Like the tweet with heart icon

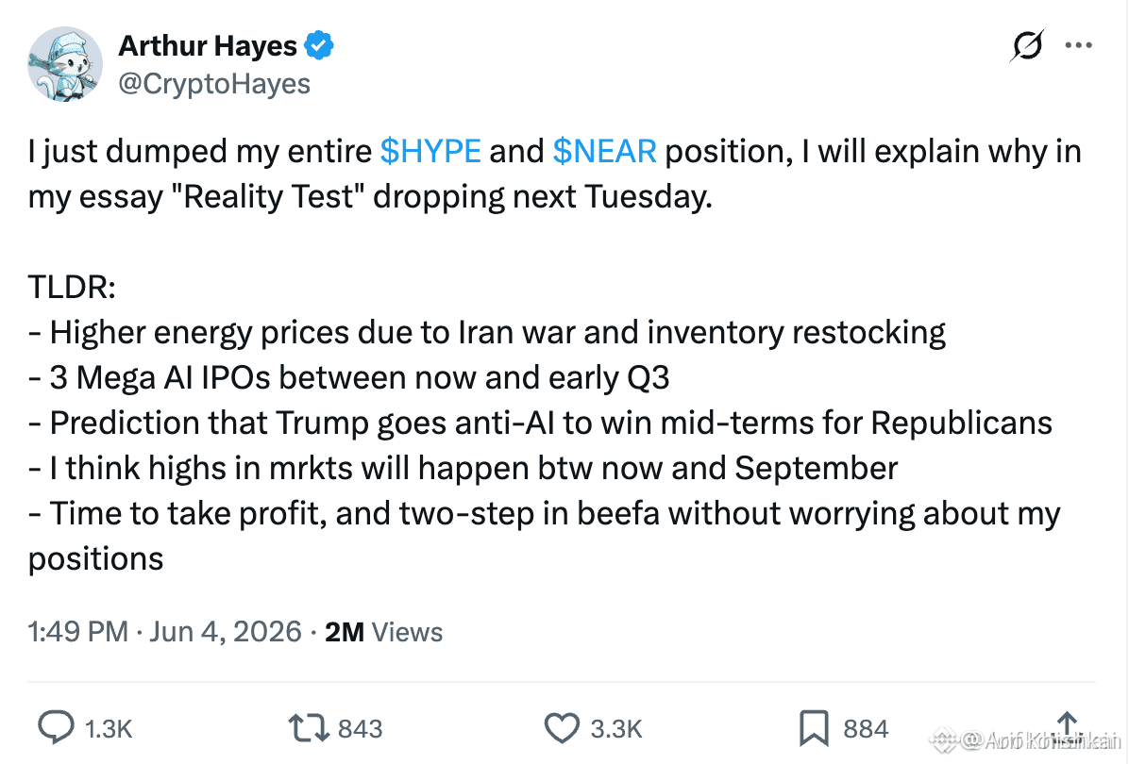point(562,728)
